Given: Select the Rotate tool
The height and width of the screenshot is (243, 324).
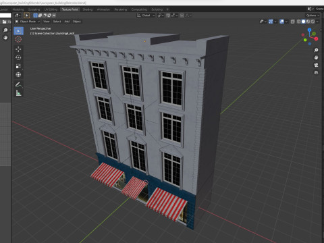Looking at the screenshot, I should [18, 57].
